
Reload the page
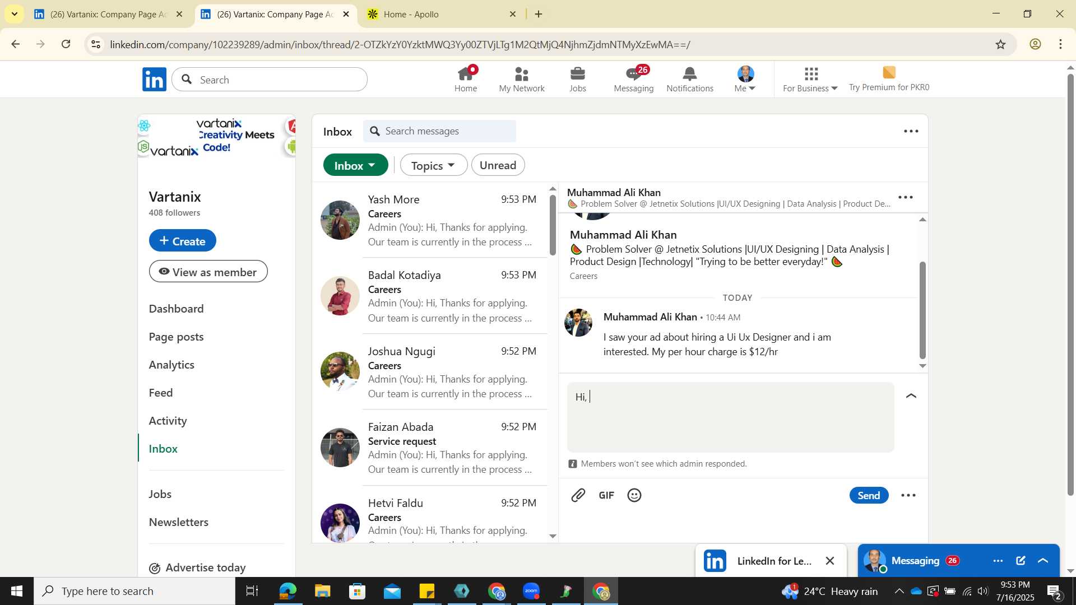(x=66, y=44)
